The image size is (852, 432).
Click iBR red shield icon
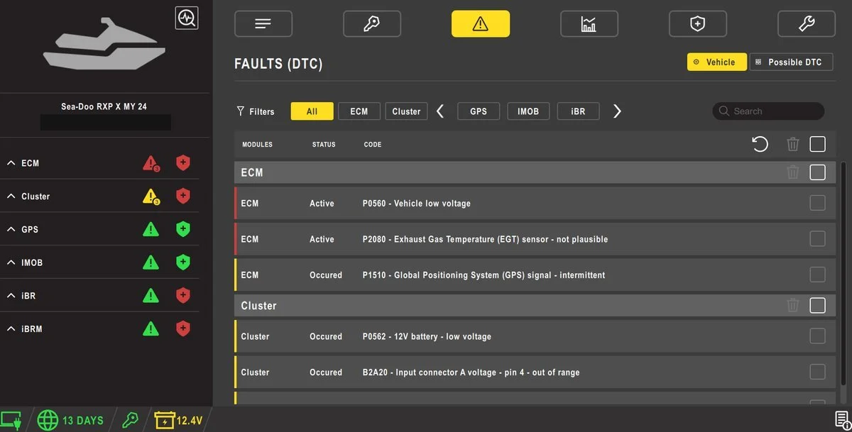[183, 295]
